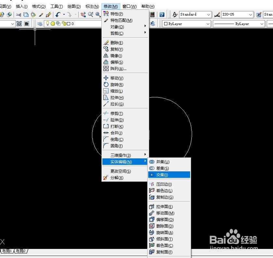The image size is (273, 258).
Task: Open the Undo history dropdown arrow
Action: 64,15
